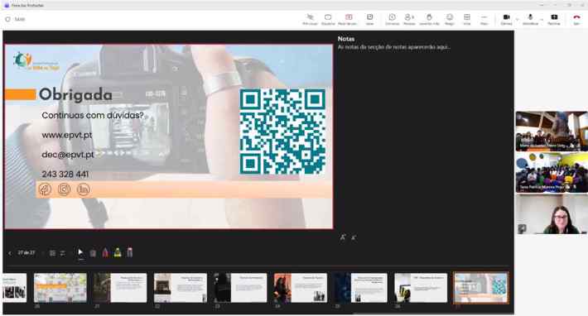The width and height of the screenshot is (588, 316).
Task: Open the slide grid view icon
Action: (52, 253)
